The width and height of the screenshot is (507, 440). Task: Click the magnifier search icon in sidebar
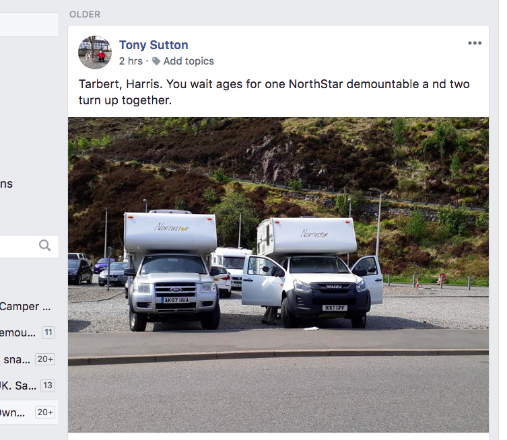pyautogui.click(x=45, y=246)
